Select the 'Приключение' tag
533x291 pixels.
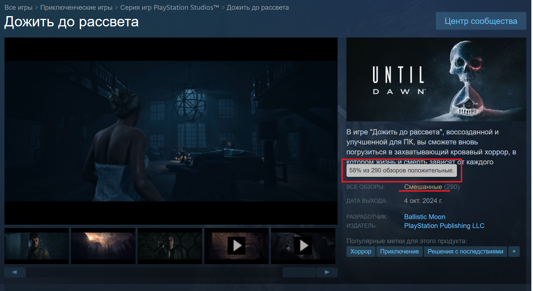[399, 252]
